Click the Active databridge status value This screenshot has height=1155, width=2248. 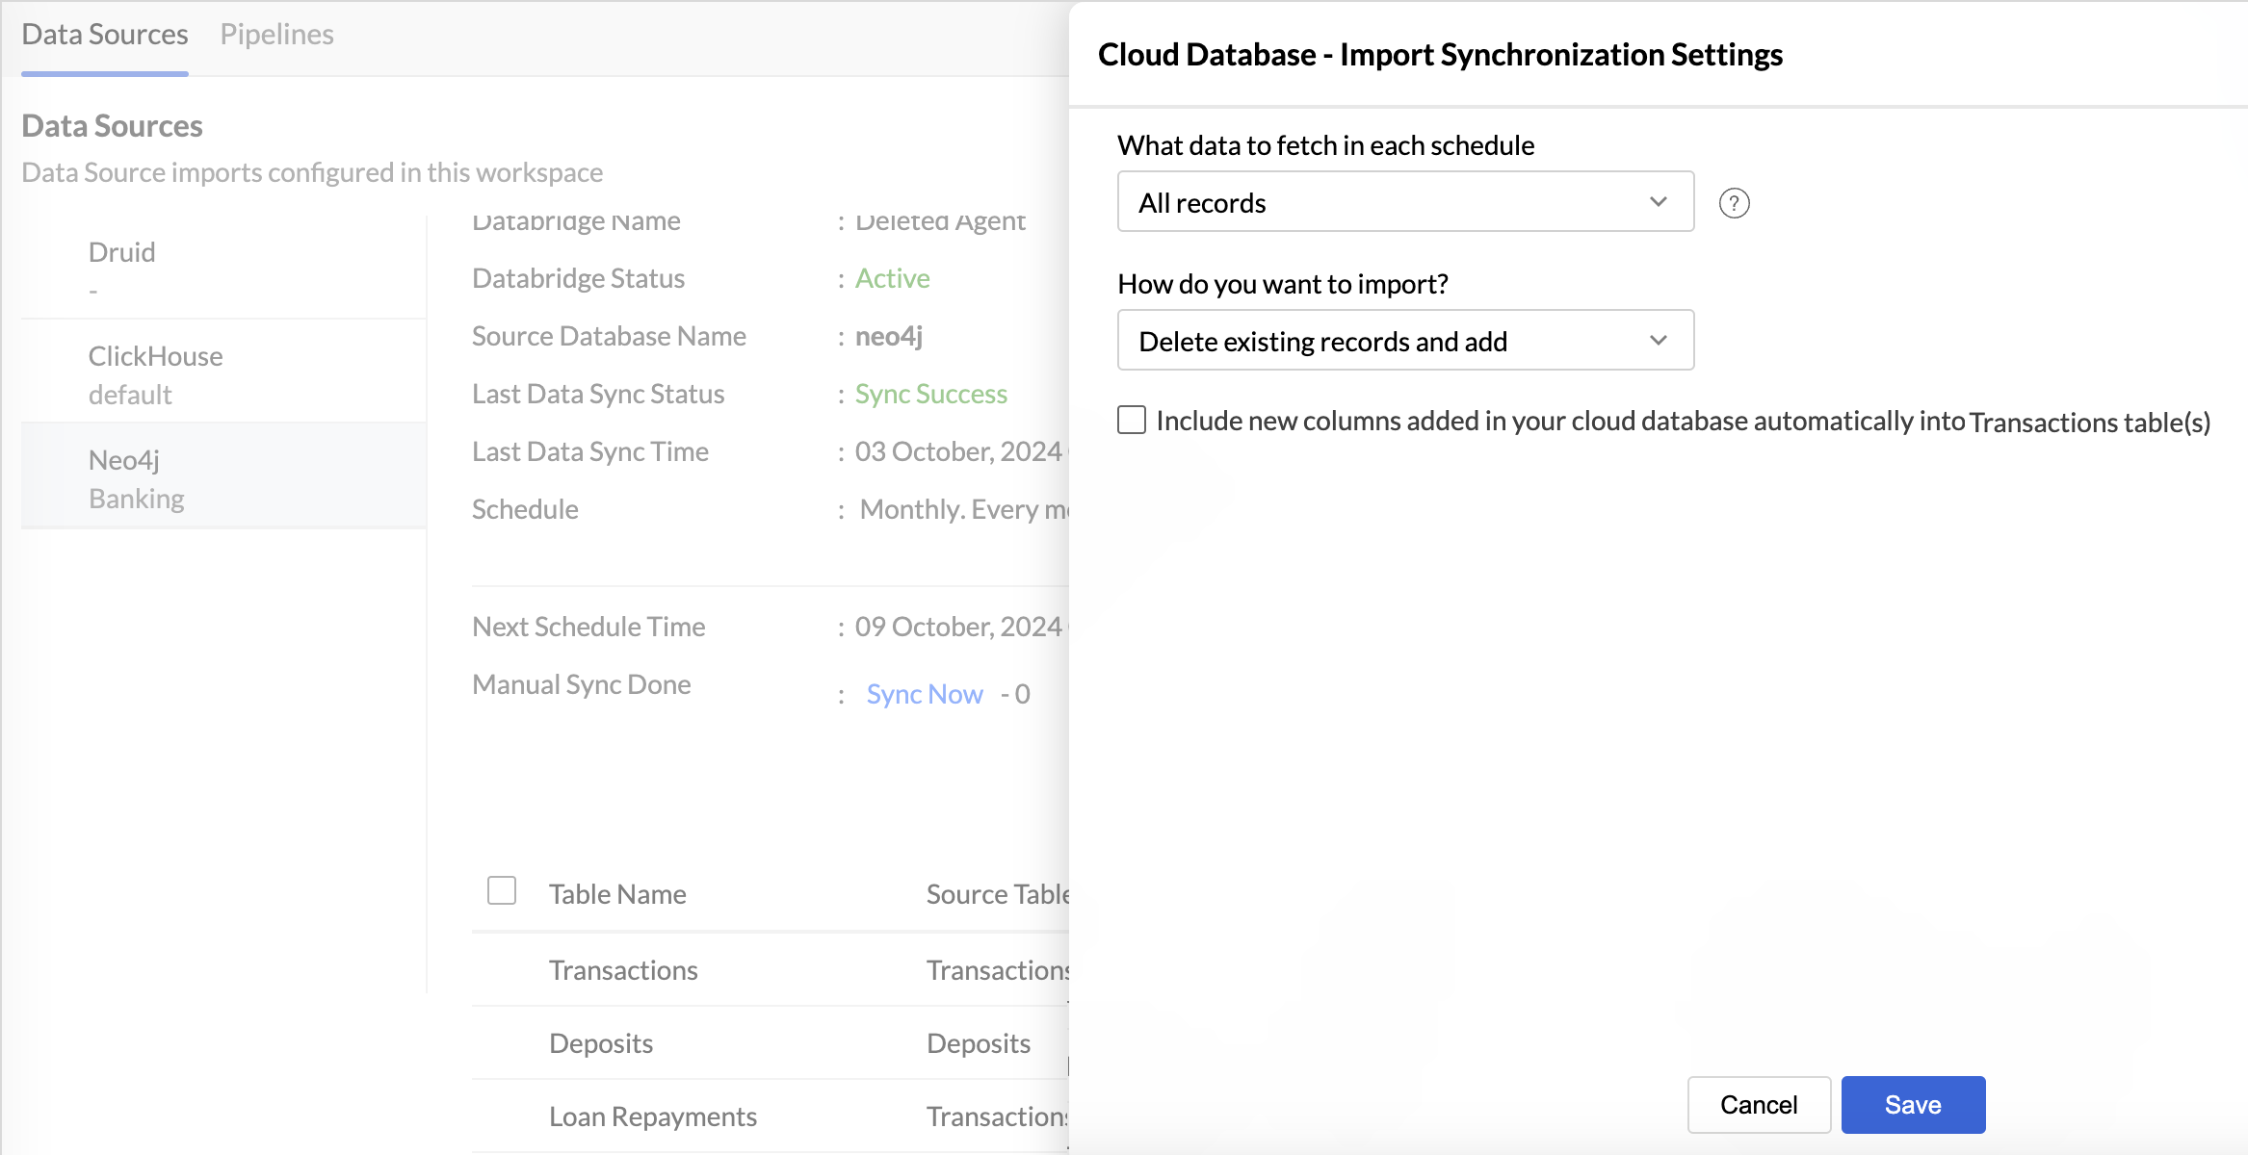tap(892, 278)
